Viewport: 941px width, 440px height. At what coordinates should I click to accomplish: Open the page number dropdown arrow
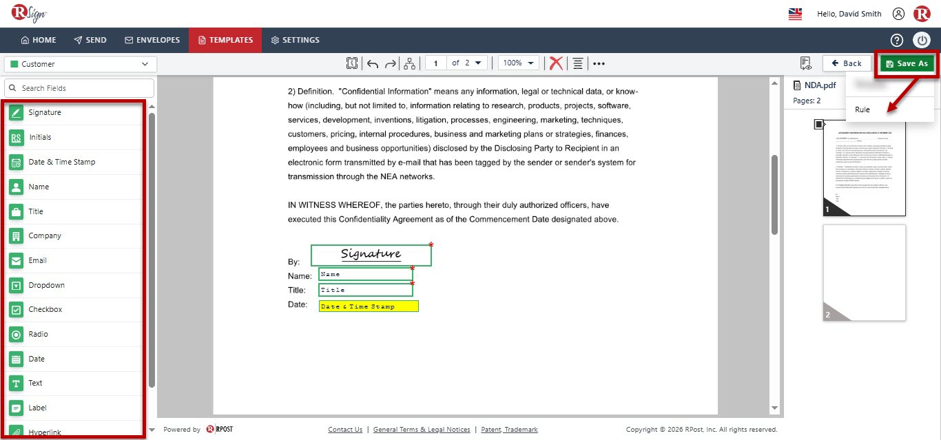[x=479, y=63]
